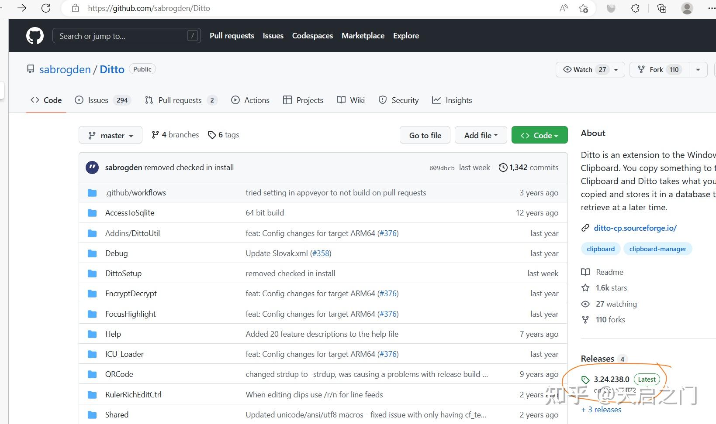
Task: Open the browser profile avatar
Action: pos(687,8)
